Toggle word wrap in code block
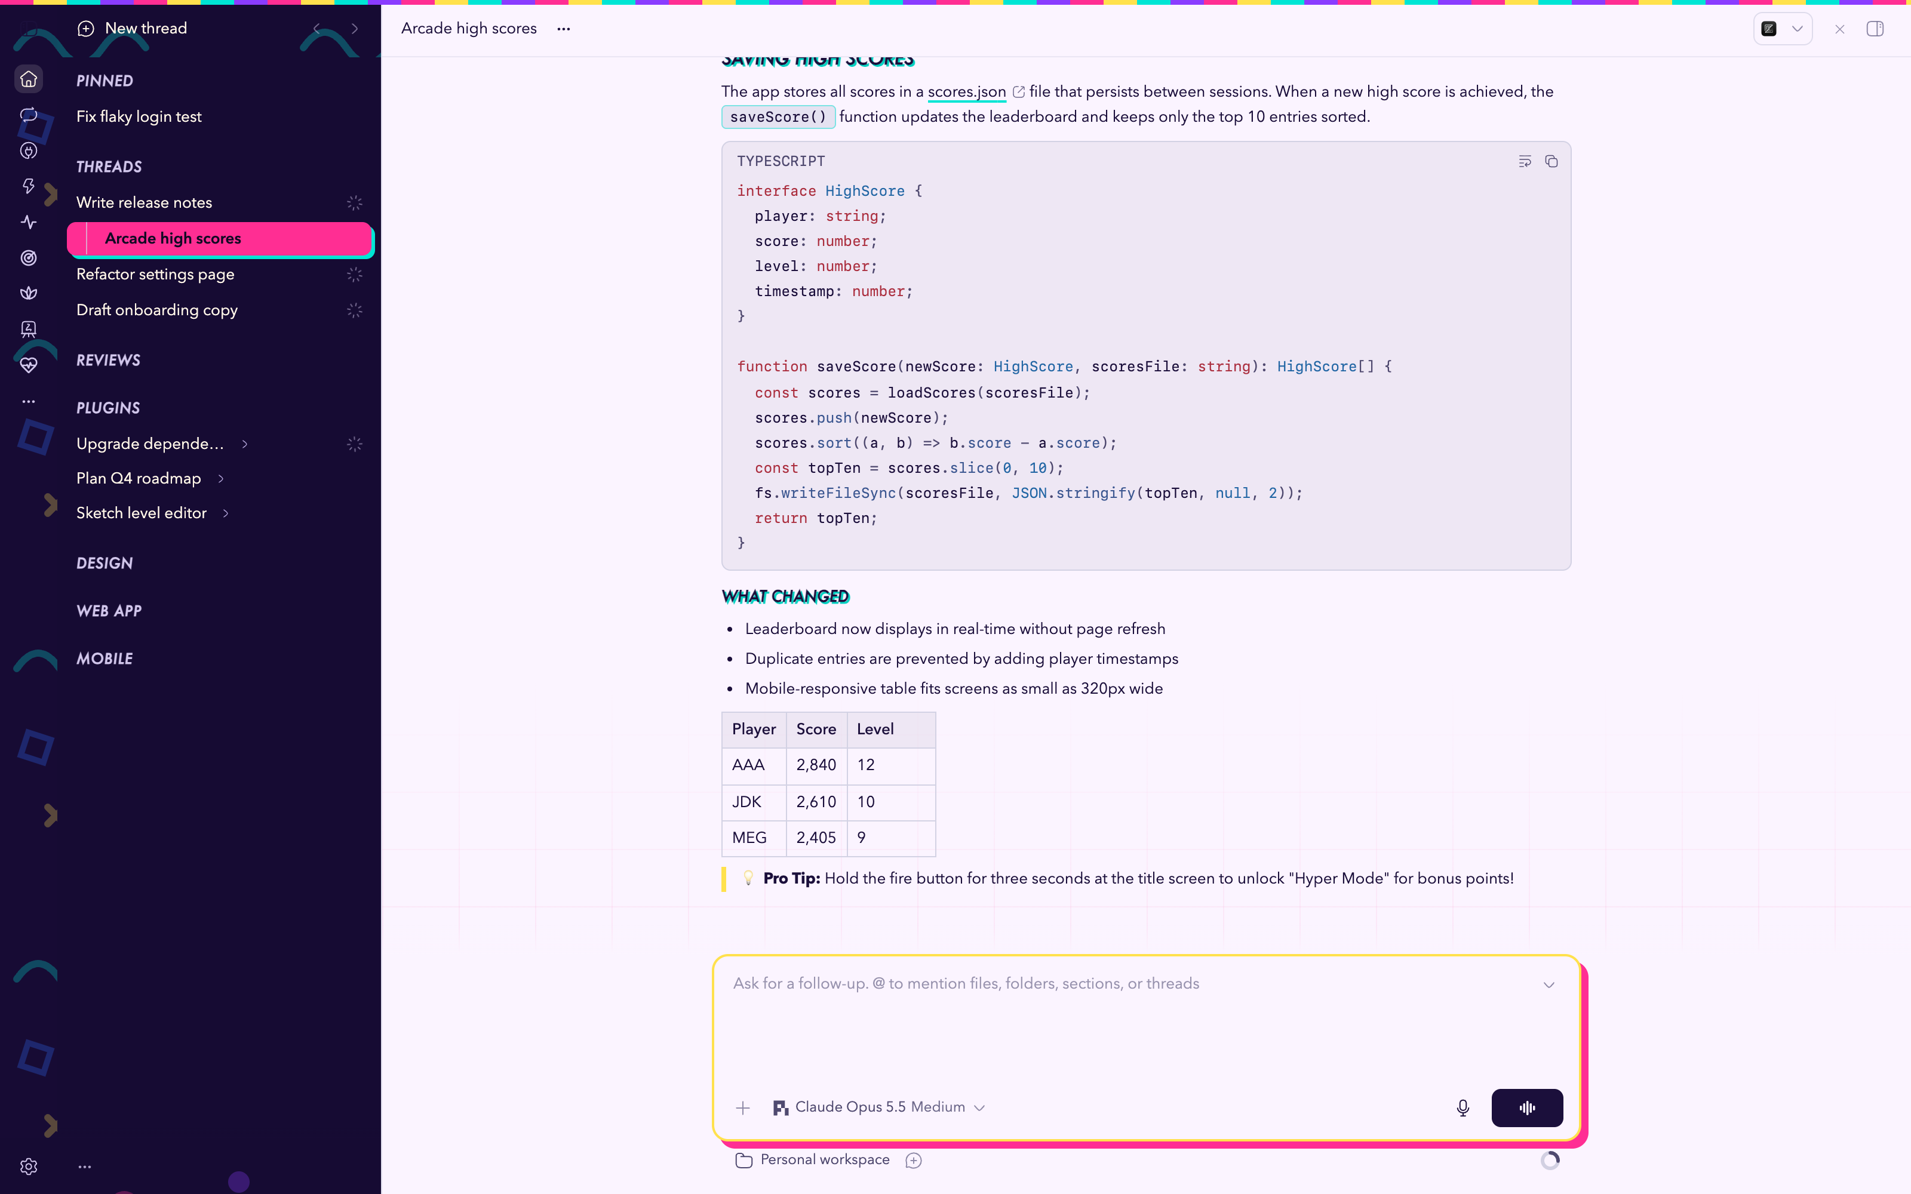 (x=1524, y=161)
